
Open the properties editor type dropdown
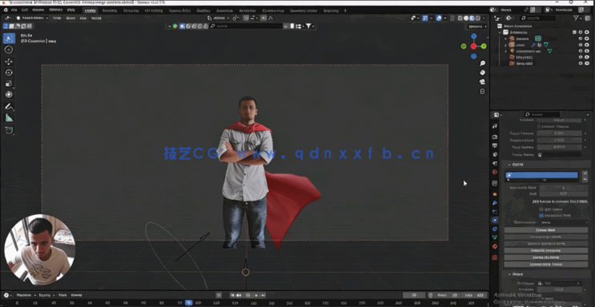pyautogui.click(x=497, y=114)
